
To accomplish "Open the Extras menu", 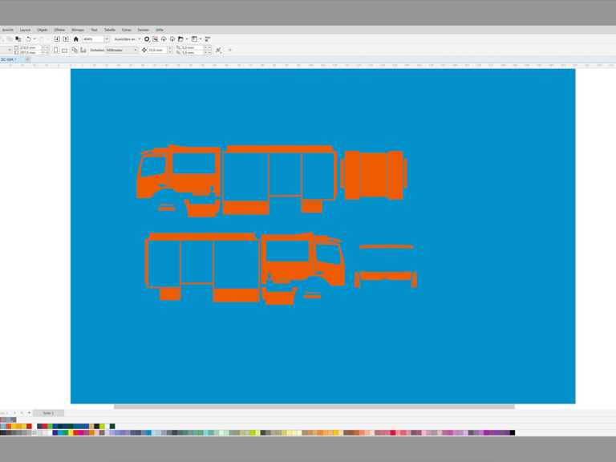I will pos(127,30).
